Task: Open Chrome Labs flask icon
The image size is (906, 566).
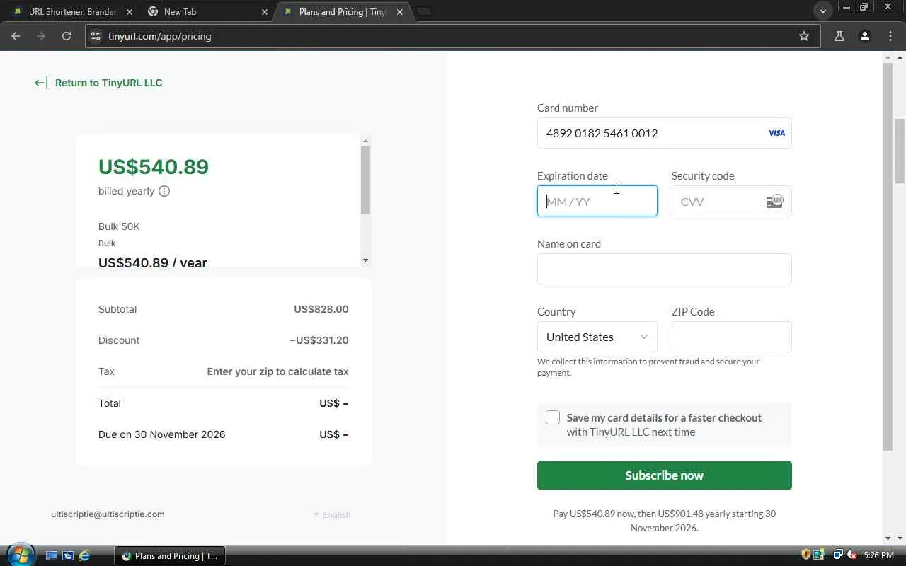Action: tap(839, 36)
